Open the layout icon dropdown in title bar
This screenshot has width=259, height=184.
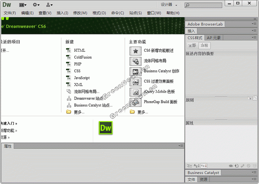[23, 5]
